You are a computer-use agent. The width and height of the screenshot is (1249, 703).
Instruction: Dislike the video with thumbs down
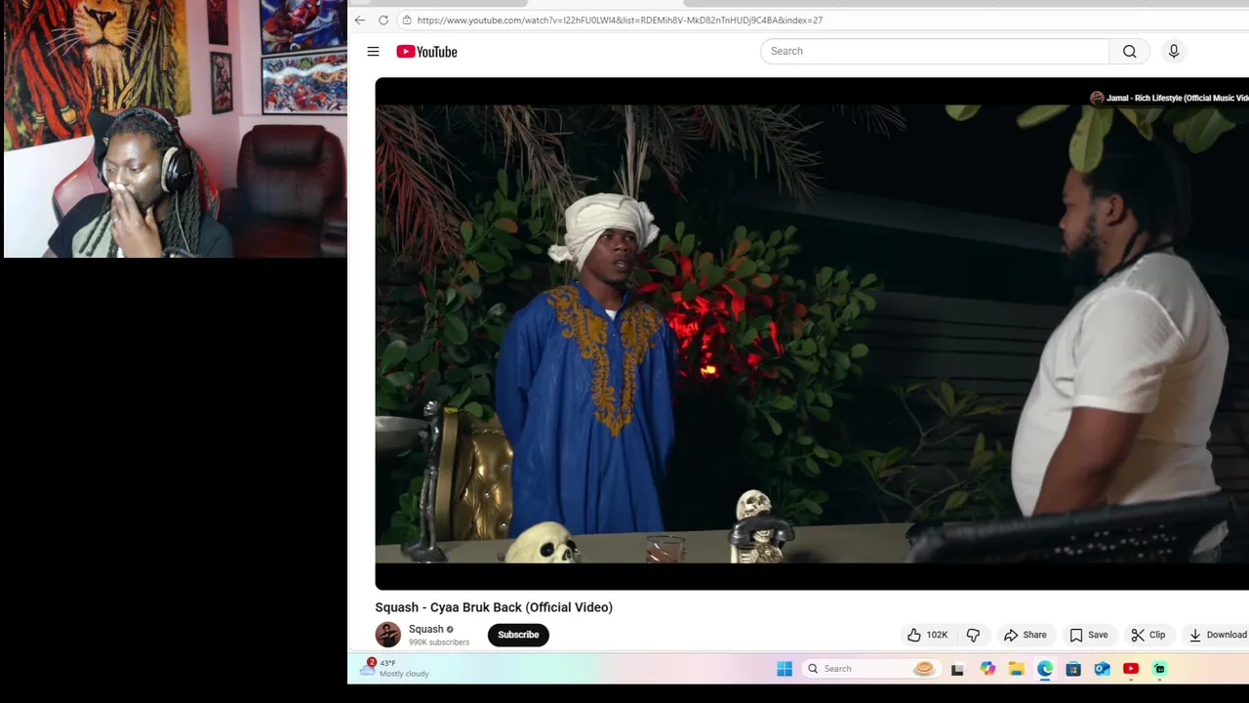[973, 635]
